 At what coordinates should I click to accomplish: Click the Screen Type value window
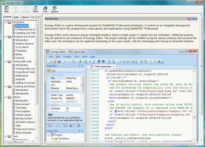[73, 95]
